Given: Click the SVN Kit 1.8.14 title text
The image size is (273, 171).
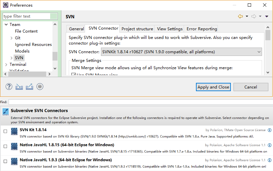Looking at the screenshot, I should (x=33, y=130).
